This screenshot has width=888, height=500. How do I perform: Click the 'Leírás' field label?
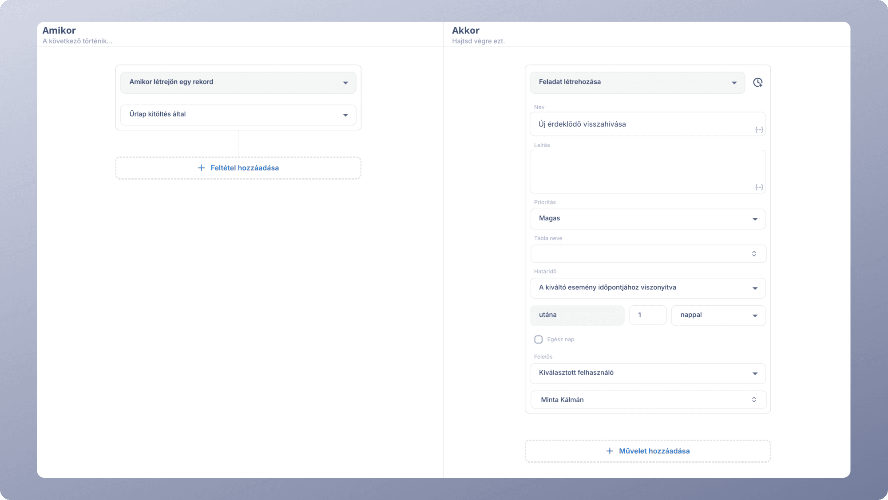pyautogui.click(x=542, y=145)
